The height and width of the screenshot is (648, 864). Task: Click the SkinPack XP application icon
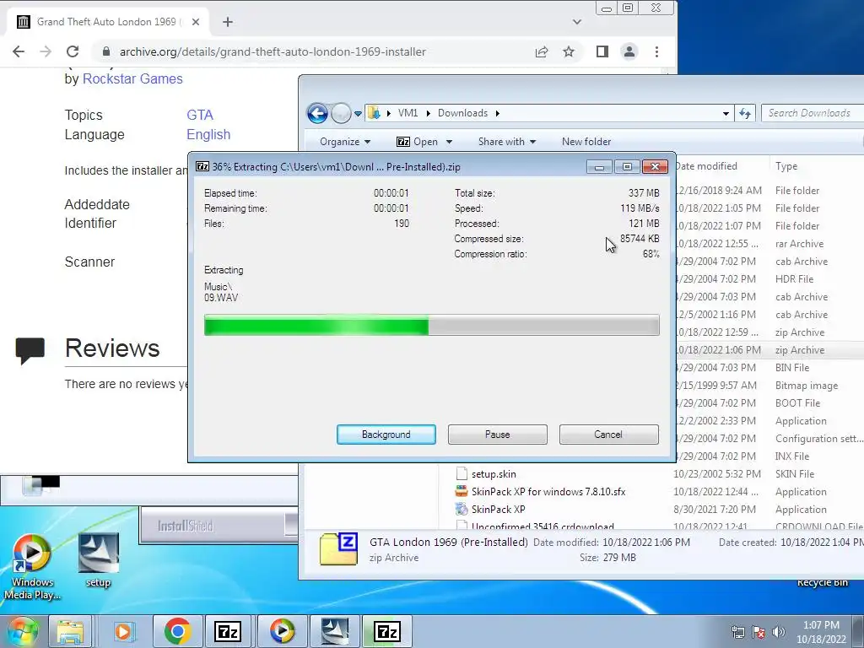point(462,509)
